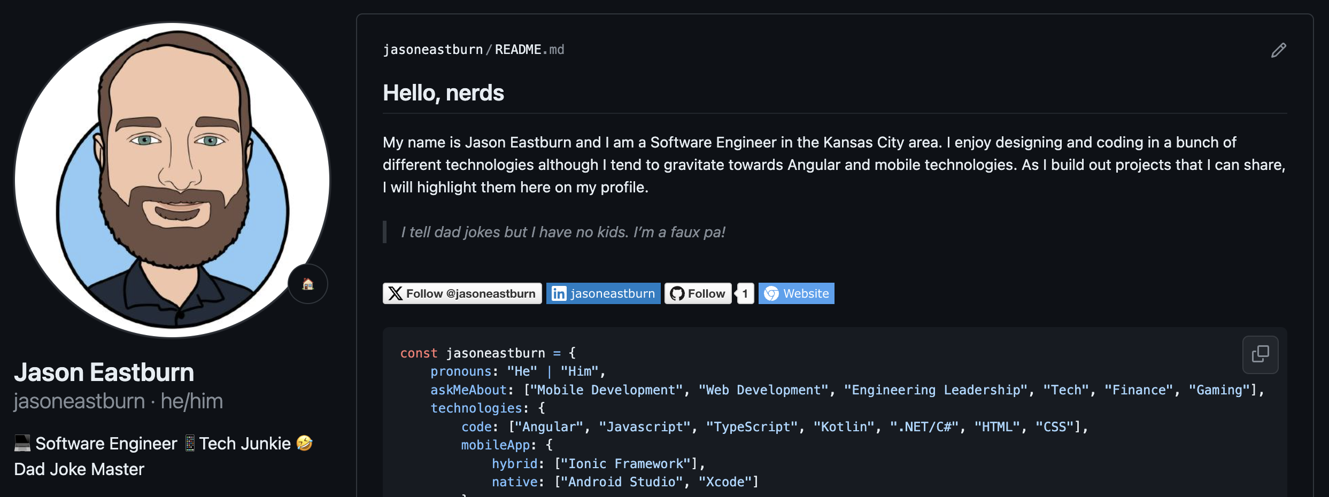Screen dimensions: 1329x497
Task: Click the Chrome logo in the Website badge
Action: (771, 293)
